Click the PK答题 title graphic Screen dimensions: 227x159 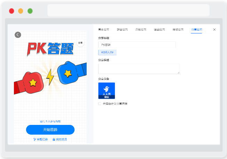[x=50, y=49]
